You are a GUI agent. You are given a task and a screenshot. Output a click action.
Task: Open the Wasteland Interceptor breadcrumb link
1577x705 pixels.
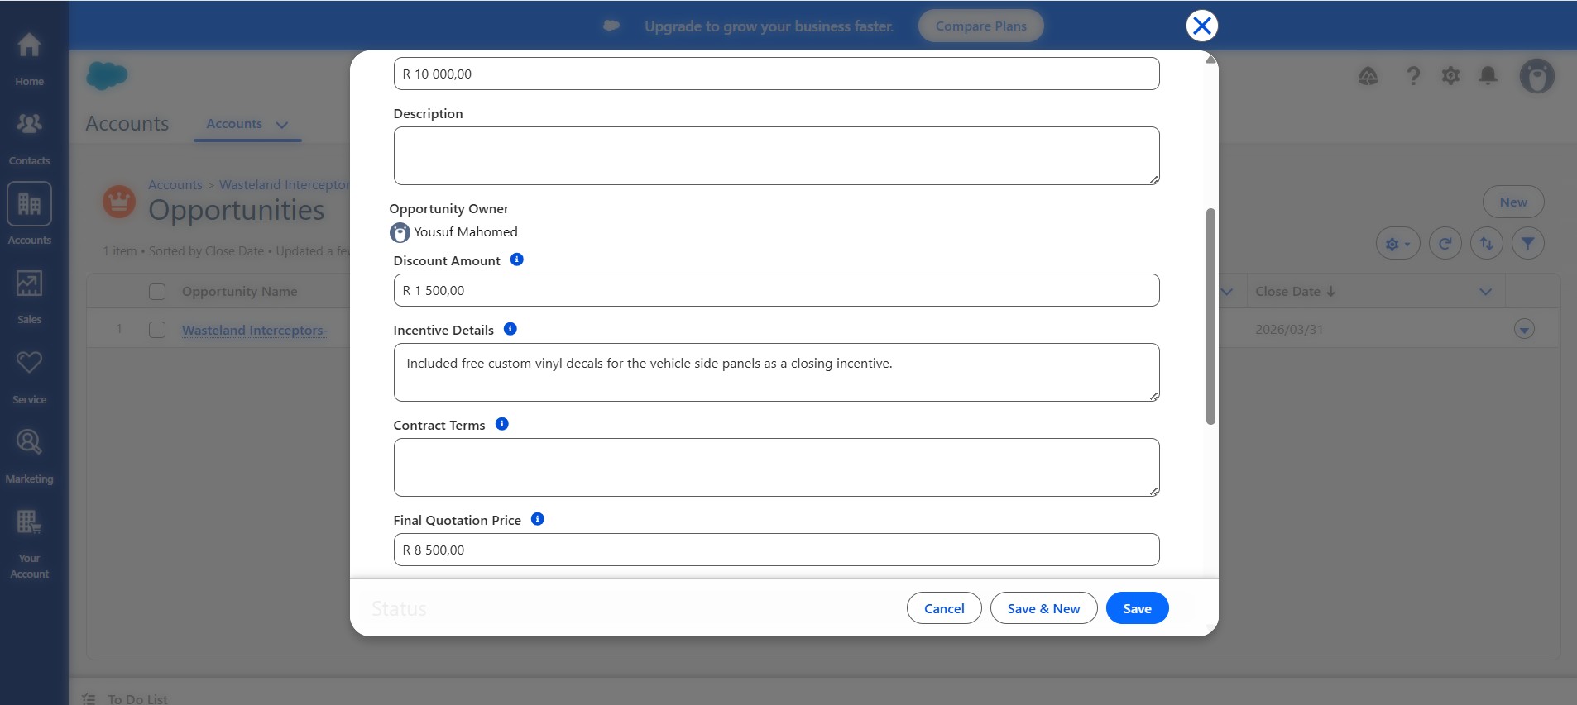click(x=284, y=185)
